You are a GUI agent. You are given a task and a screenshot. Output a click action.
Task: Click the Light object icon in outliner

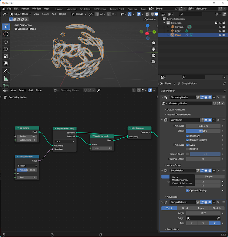click(172, 31)
